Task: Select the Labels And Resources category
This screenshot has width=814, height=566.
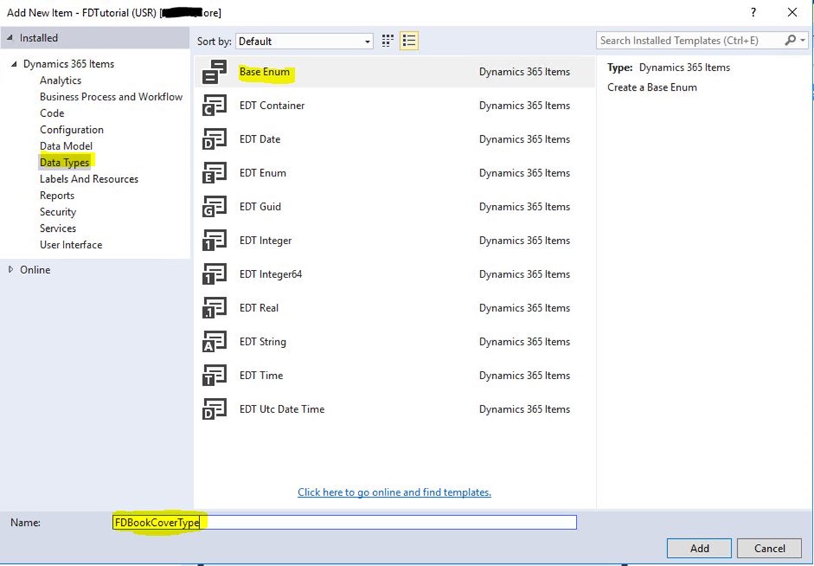Action: pos(89,179)
